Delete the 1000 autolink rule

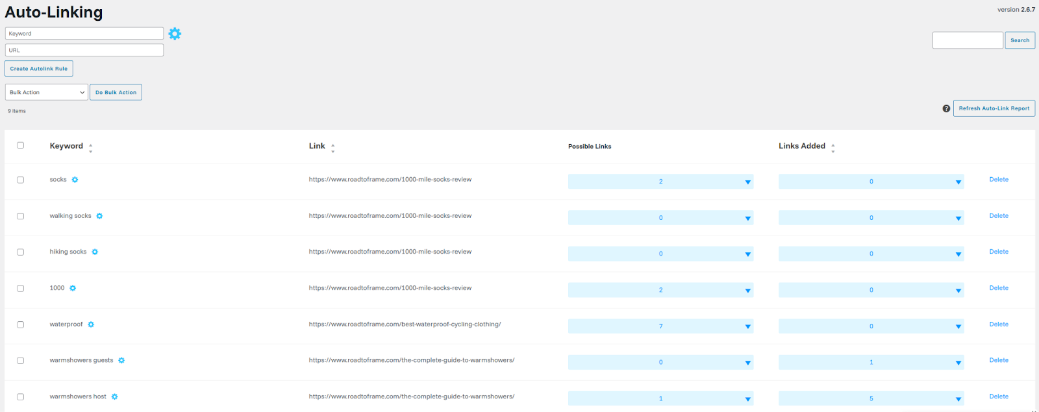(999, 288)
